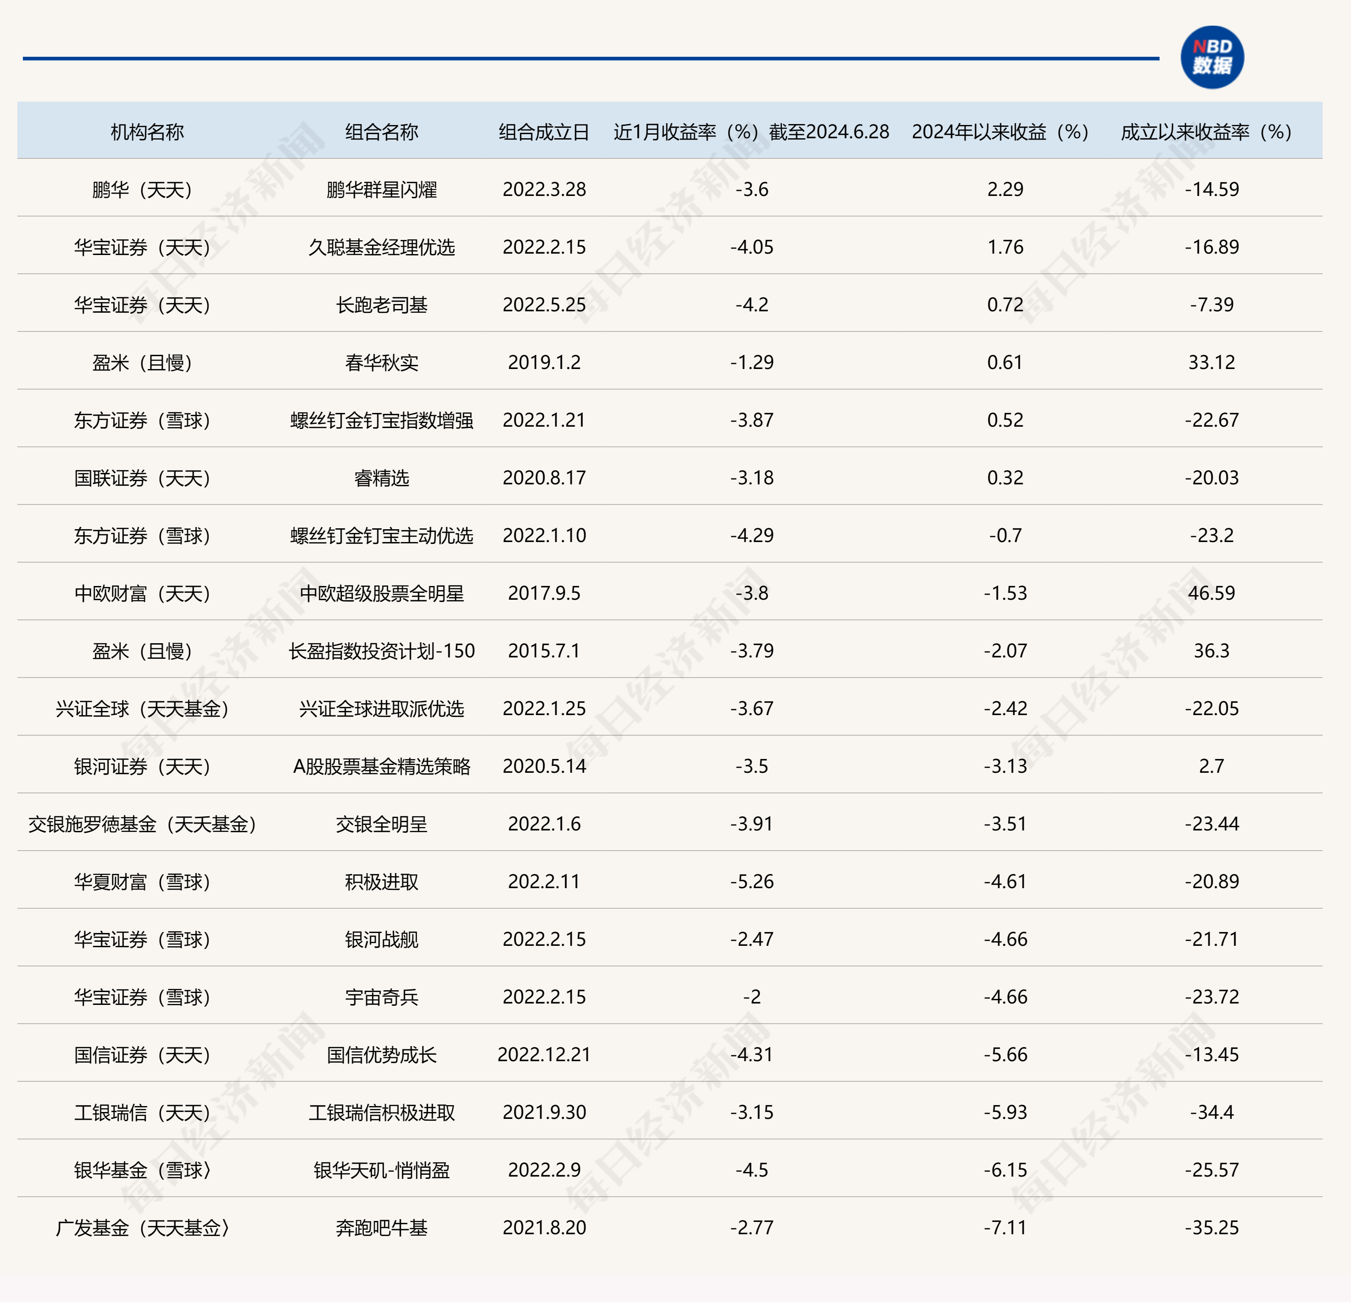The width and height of the screenshot is (1351, 1302).
Task: Click 国联证券（天天） institution cell
Action: coord(142,478)
